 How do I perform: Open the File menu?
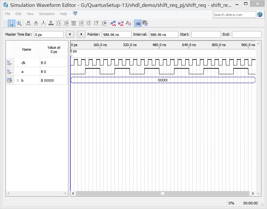[x=8, y=14]
